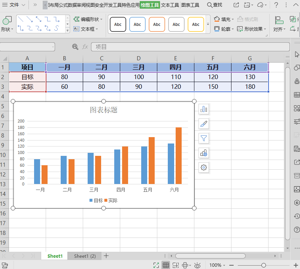Screen dimensions: 300x269
Task: Open the 形状 shapes gallery
Action: tap(7, 24)
